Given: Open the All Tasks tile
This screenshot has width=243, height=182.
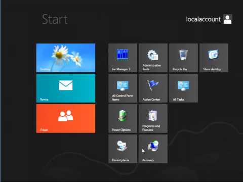Looking at the screenshot, I should (x=183, y=88).
